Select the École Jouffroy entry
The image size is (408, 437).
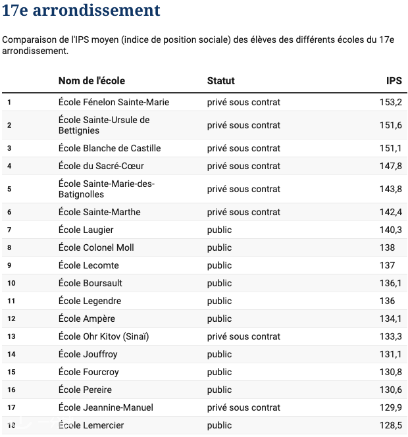click(x=88, y=354)
